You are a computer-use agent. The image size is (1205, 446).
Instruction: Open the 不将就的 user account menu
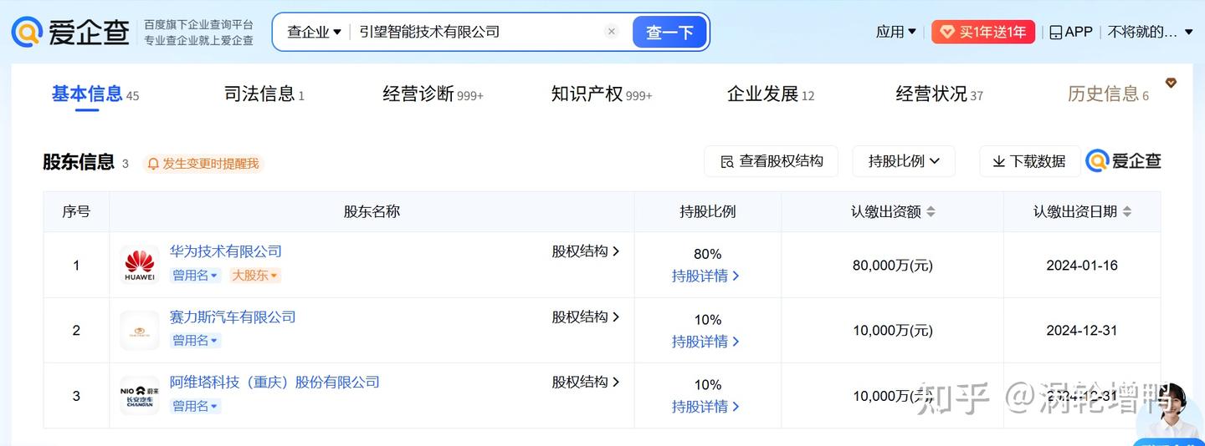1151,32
